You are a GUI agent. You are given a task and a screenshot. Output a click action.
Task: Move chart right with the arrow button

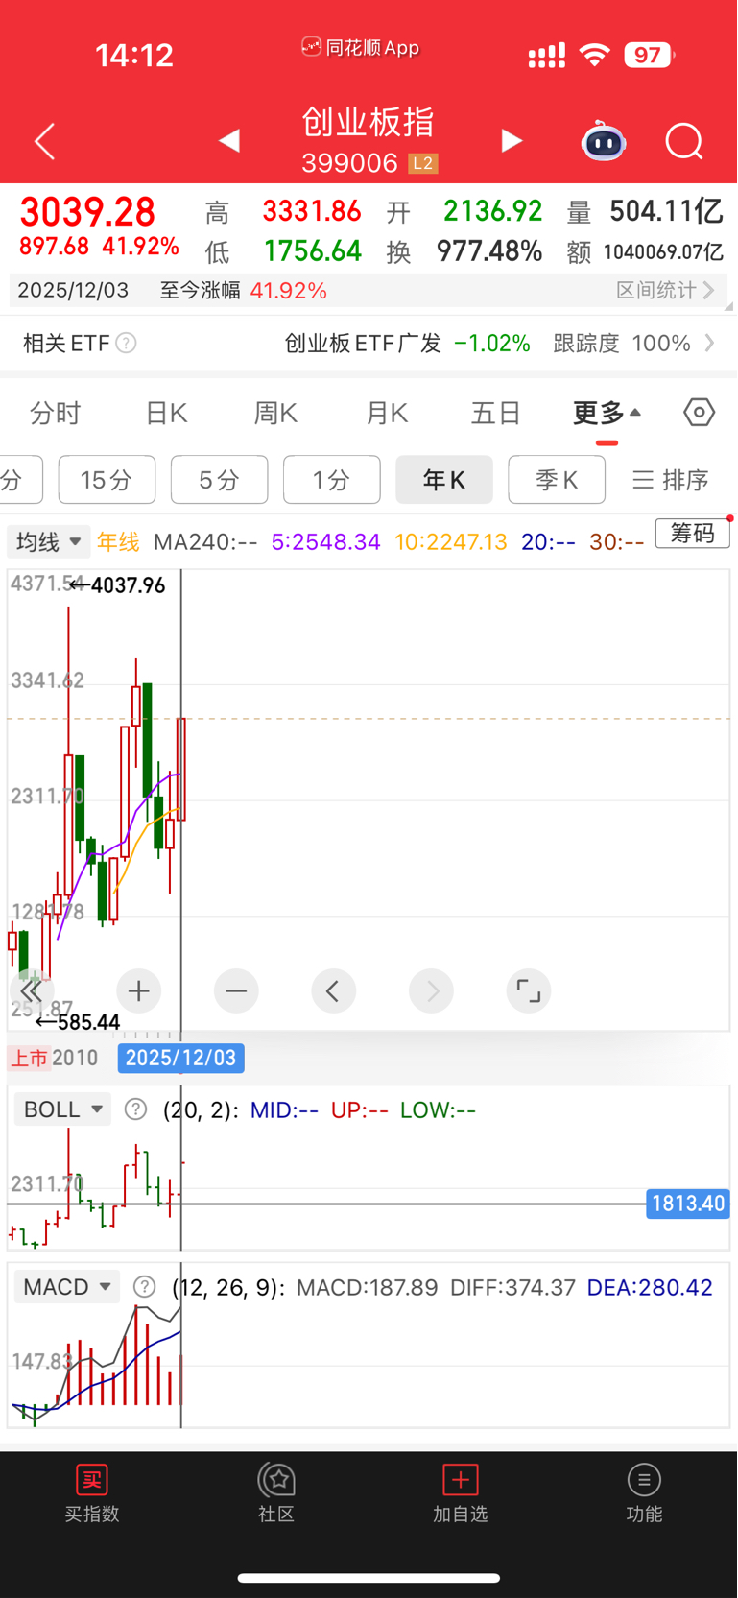click(x=431, y=990)
